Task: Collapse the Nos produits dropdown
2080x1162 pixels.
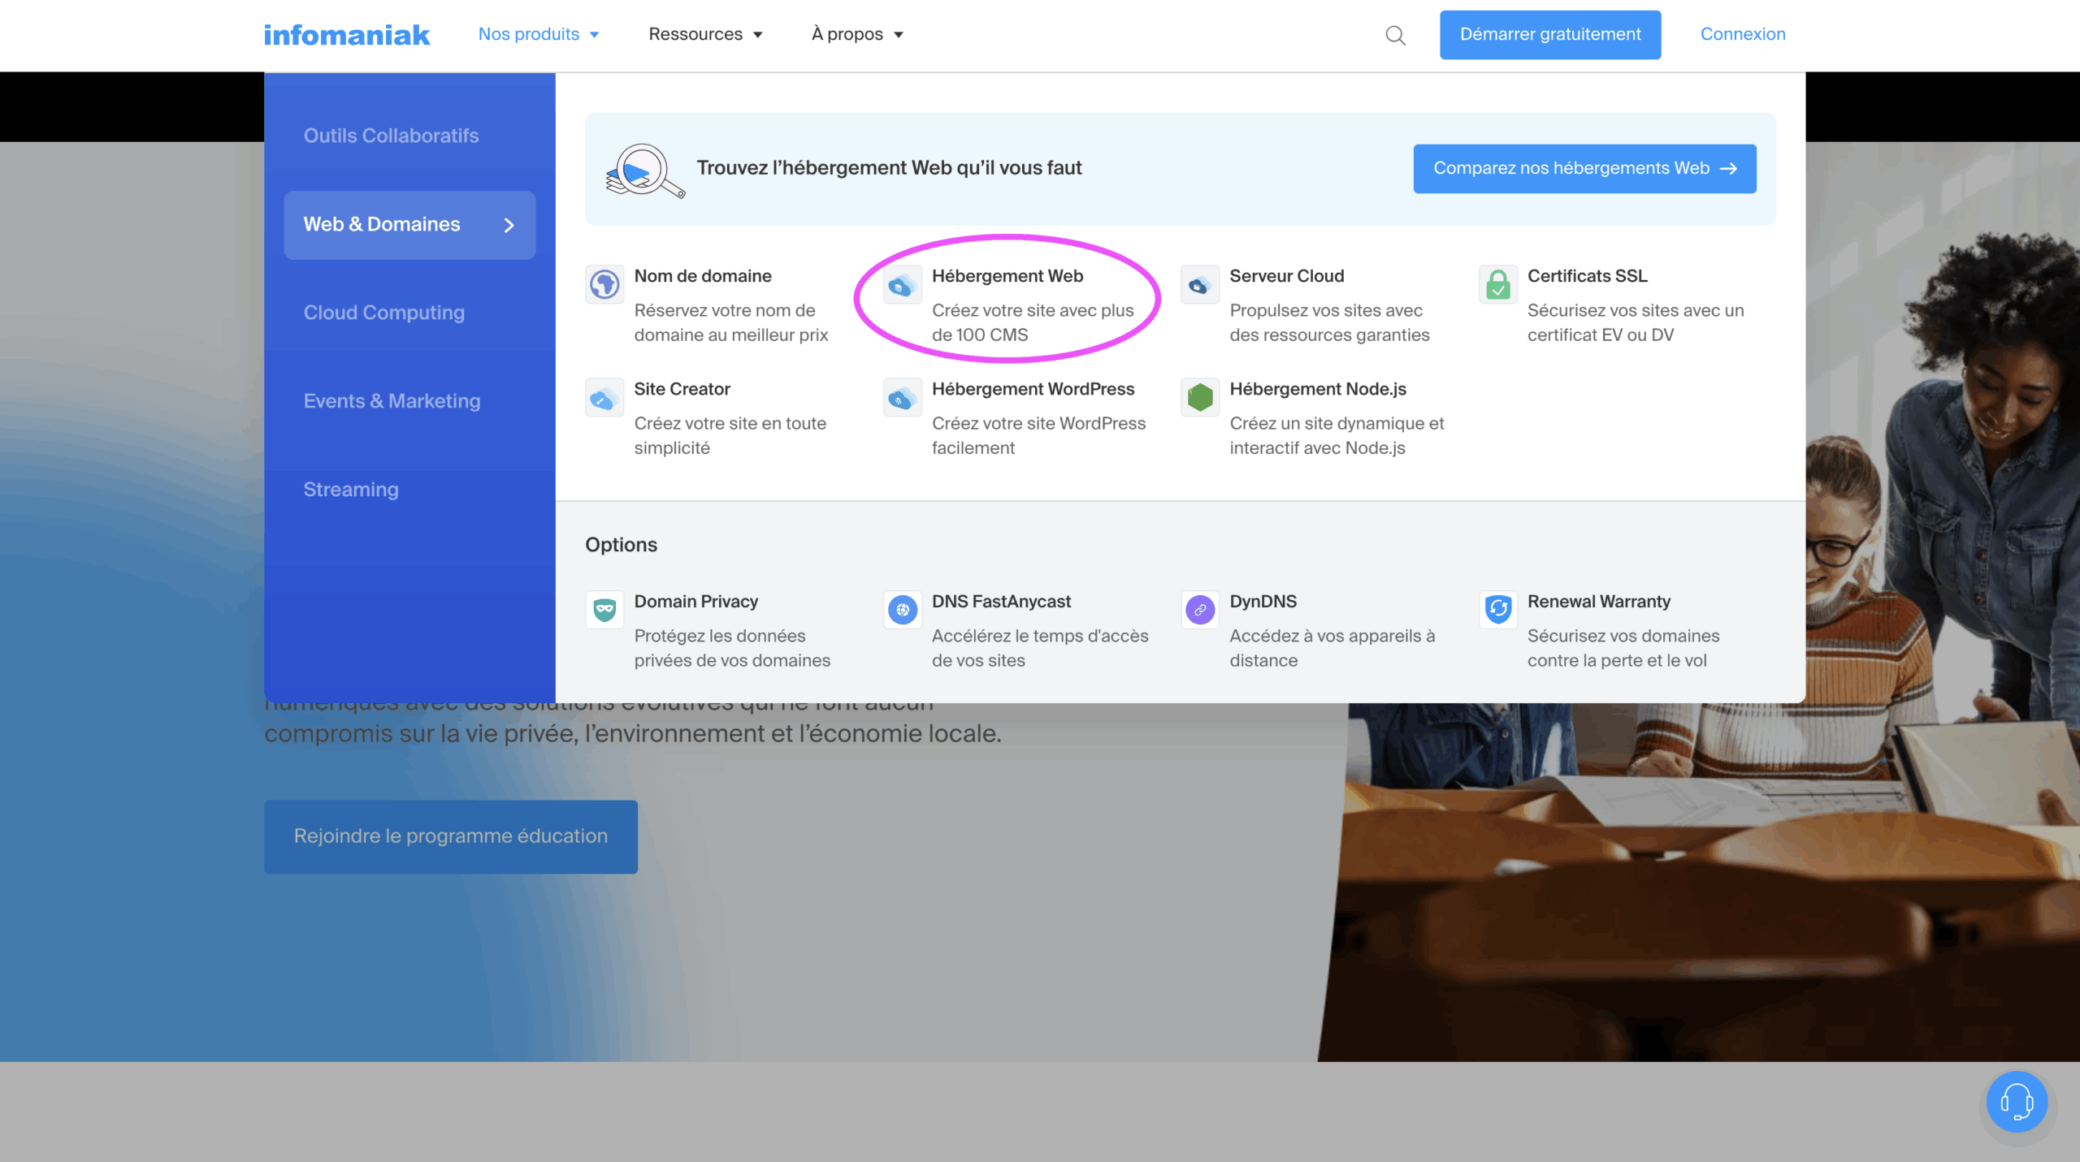Action: (538, 34)
